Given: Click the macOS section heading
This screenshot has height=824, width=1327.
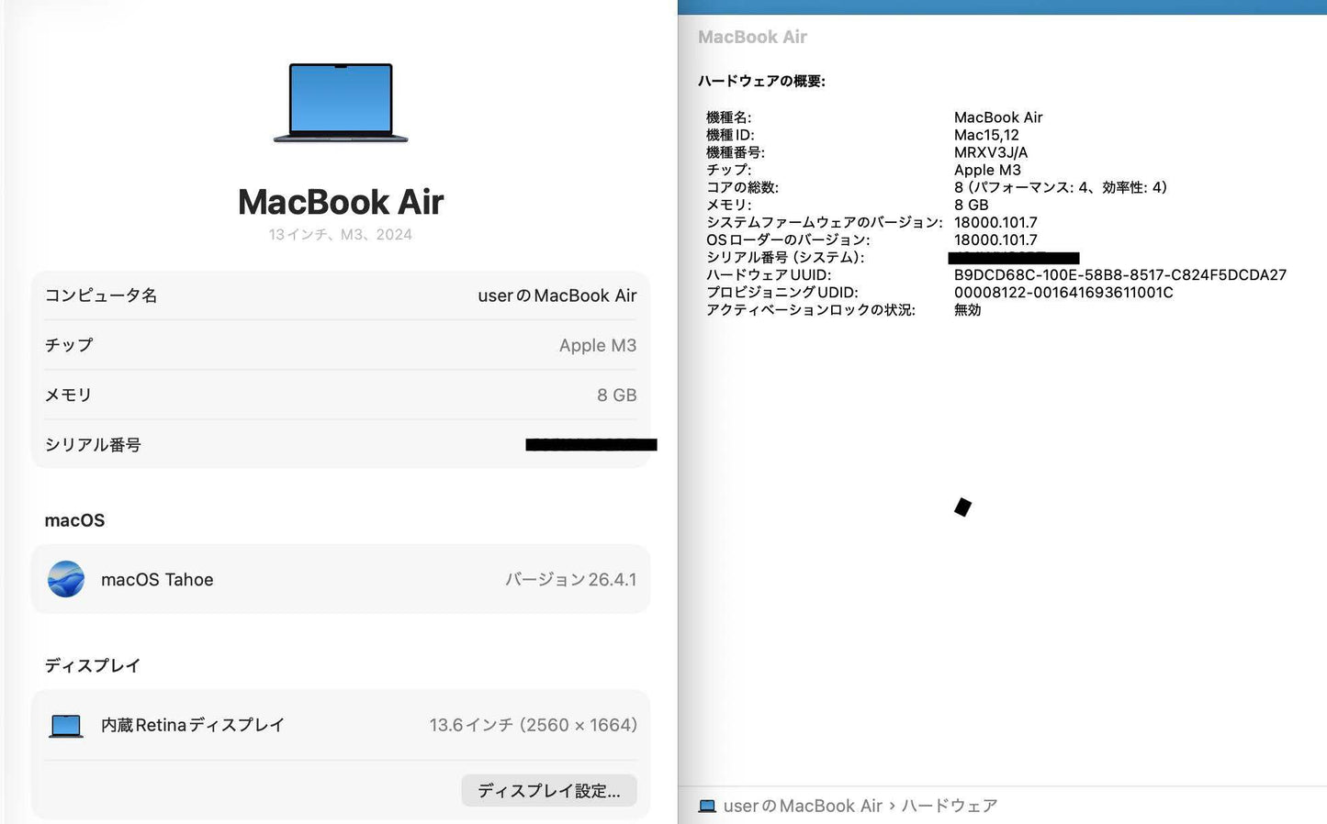Looking at the screenshot, I should pos(74,520).
